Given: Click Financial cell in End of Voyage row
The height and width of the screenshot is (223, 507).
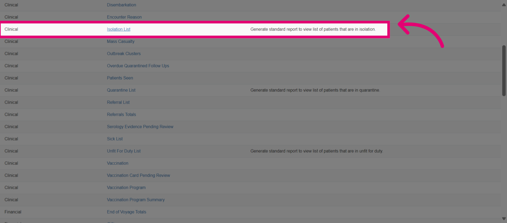Looking at the screenshot, I should 13,212.
